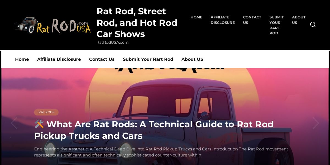Advance to the next slide arrow
Image resolution: width=330 pixels, height=165 pixels.
316,123
